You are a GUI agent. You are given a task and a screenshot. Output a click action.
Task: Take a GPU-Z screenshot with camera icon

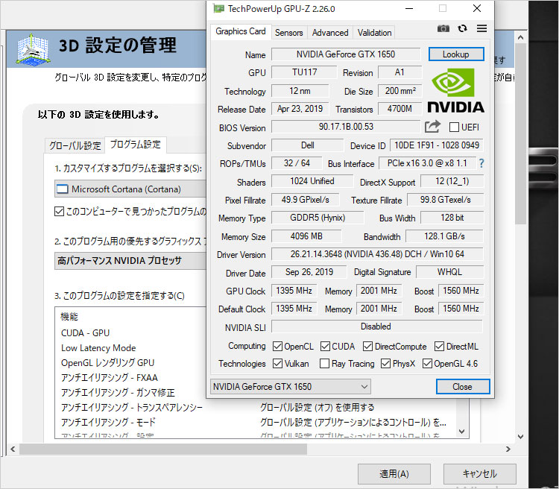pyautogui.click(x=443, y=28)
